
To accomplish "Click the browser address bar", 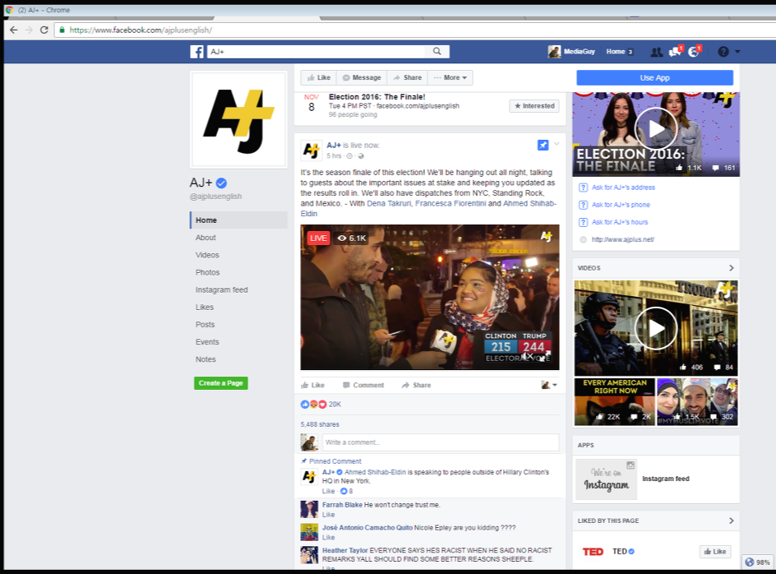I will coord(416,30).
